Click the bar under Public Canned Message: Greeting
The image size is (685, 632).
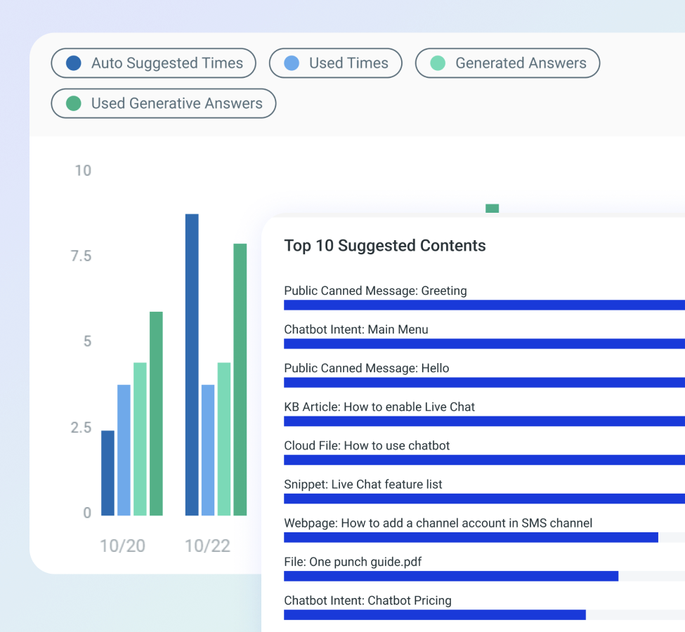(x=485, y=305)
